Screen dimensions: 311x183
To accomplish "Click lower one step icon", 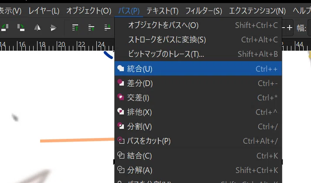I will click(107, 28).
